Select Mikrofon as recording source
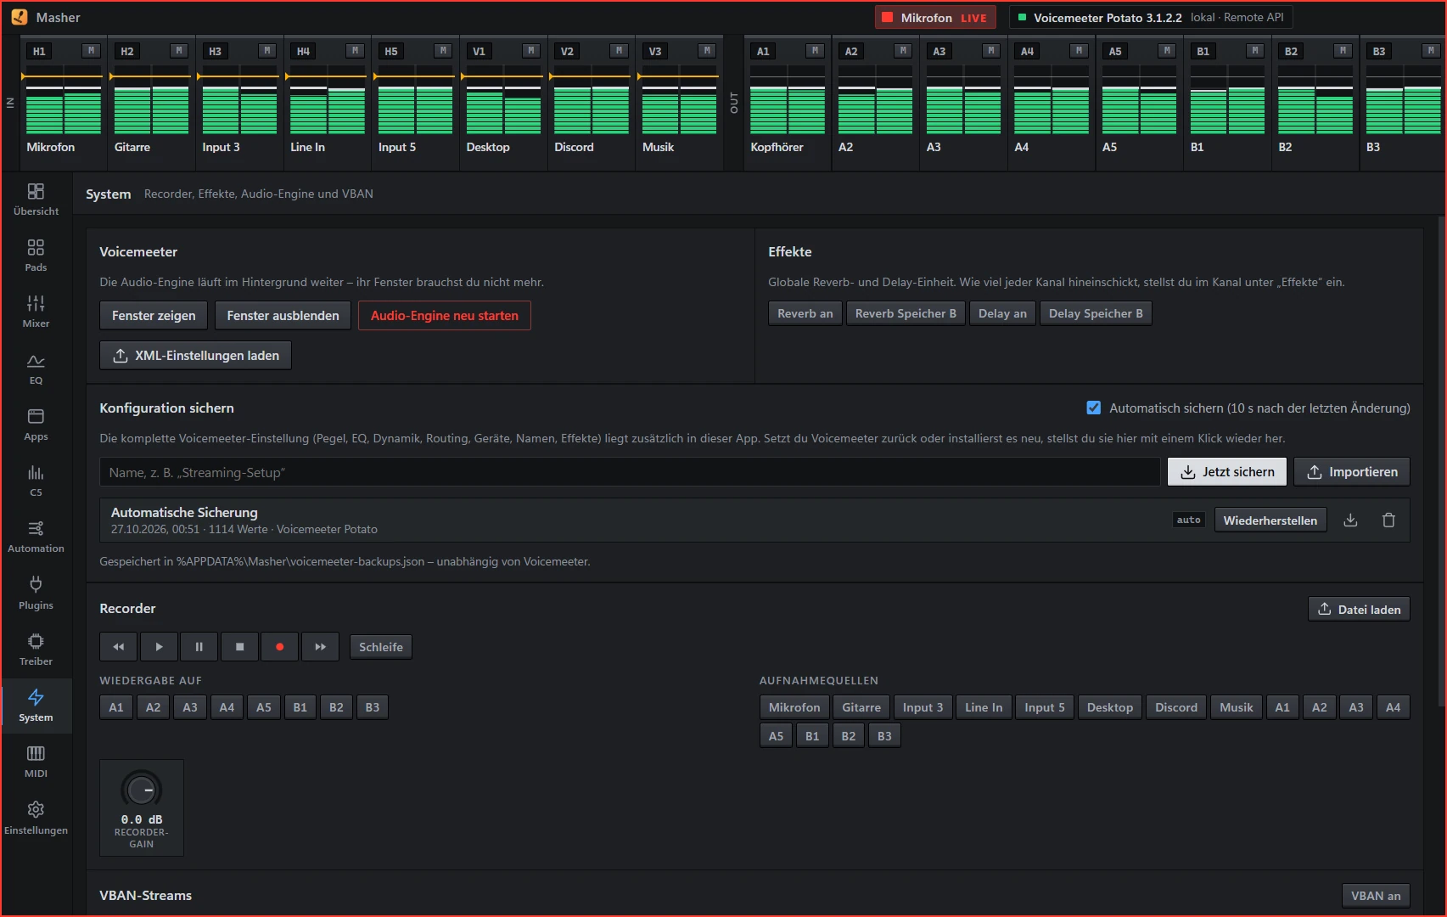1447x917 pixels. click(794, 707)
